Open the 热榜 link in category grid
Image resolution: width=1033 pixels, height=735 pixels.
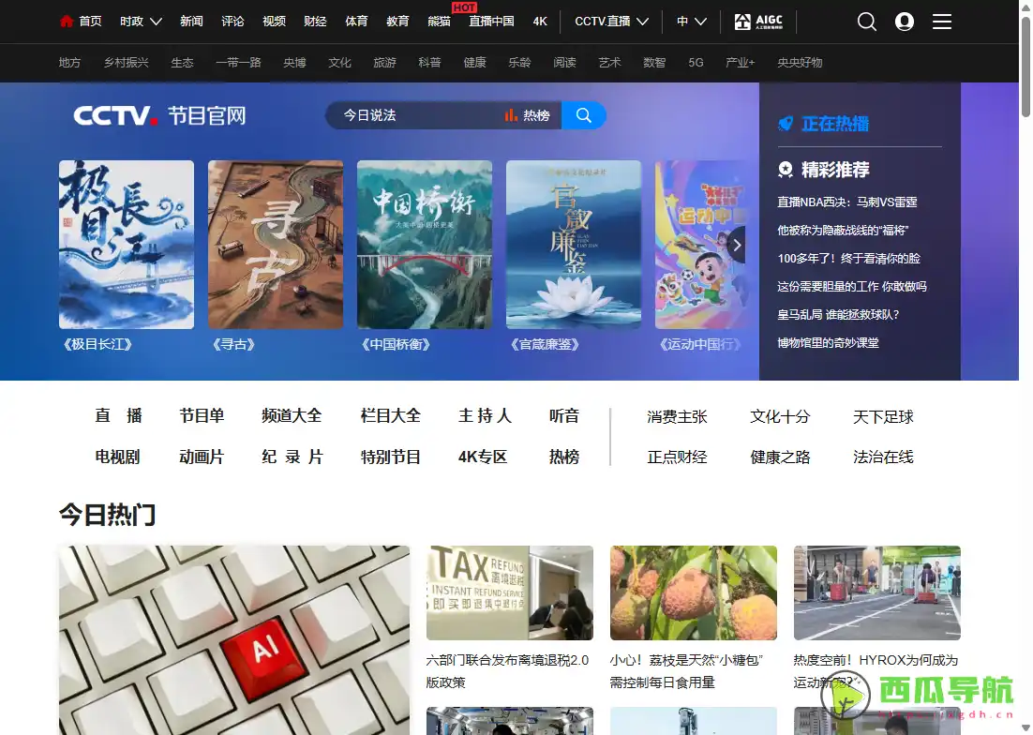click(x=564, y=457)
